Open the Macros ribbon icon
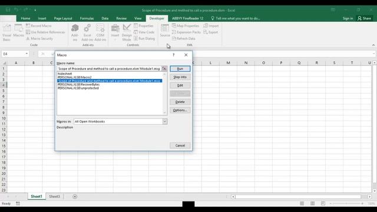 18,31
